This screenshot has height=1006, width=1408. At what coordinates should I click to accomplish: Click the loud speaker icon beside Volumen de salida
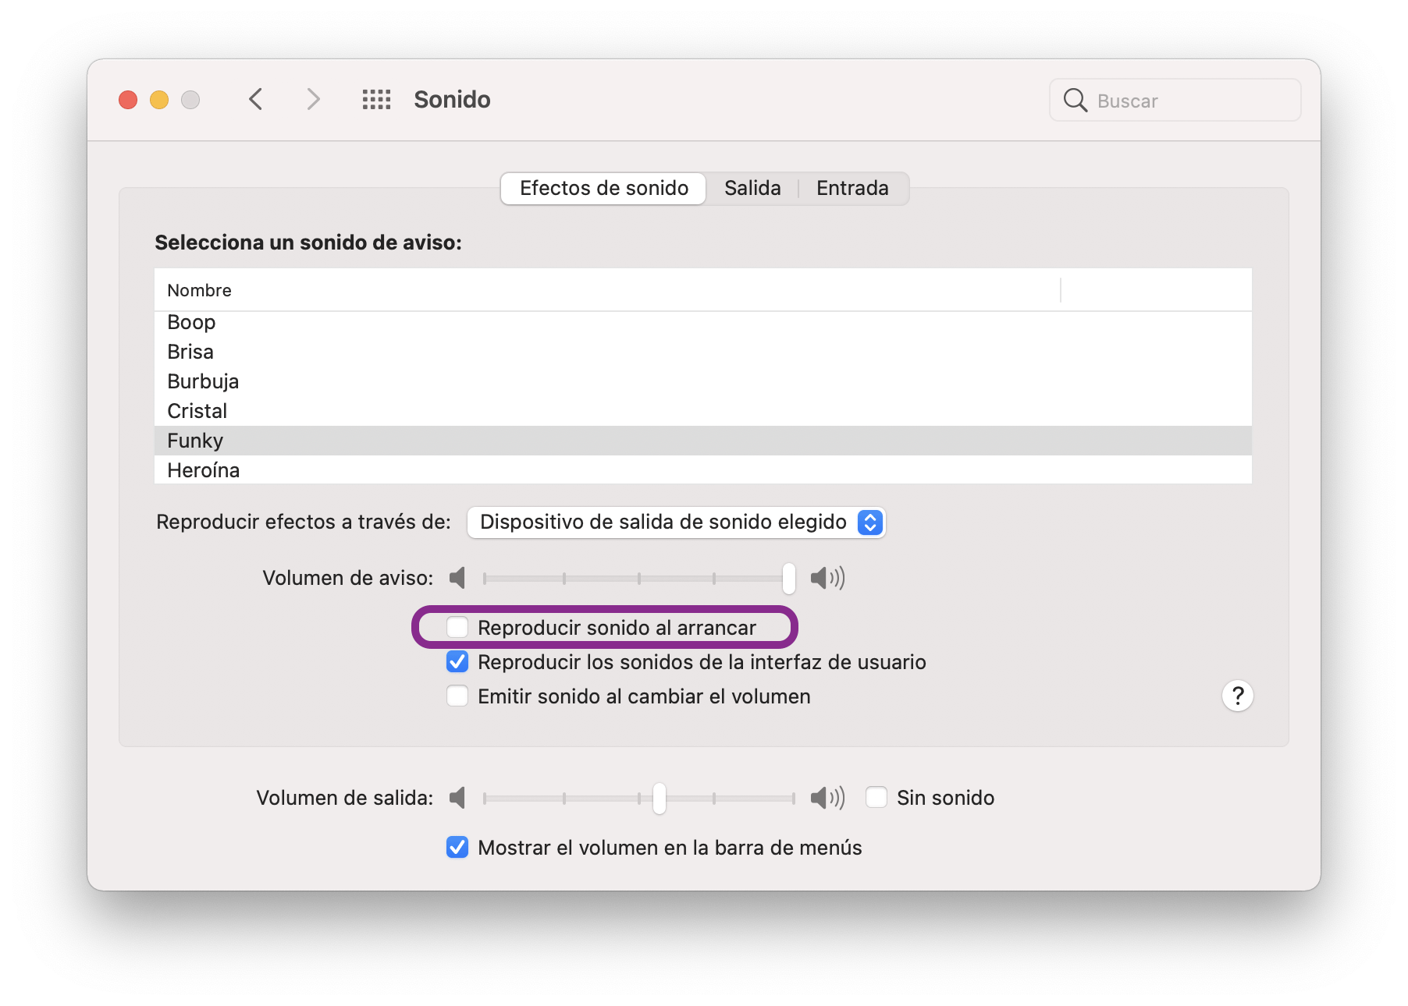tap(827, 798)
